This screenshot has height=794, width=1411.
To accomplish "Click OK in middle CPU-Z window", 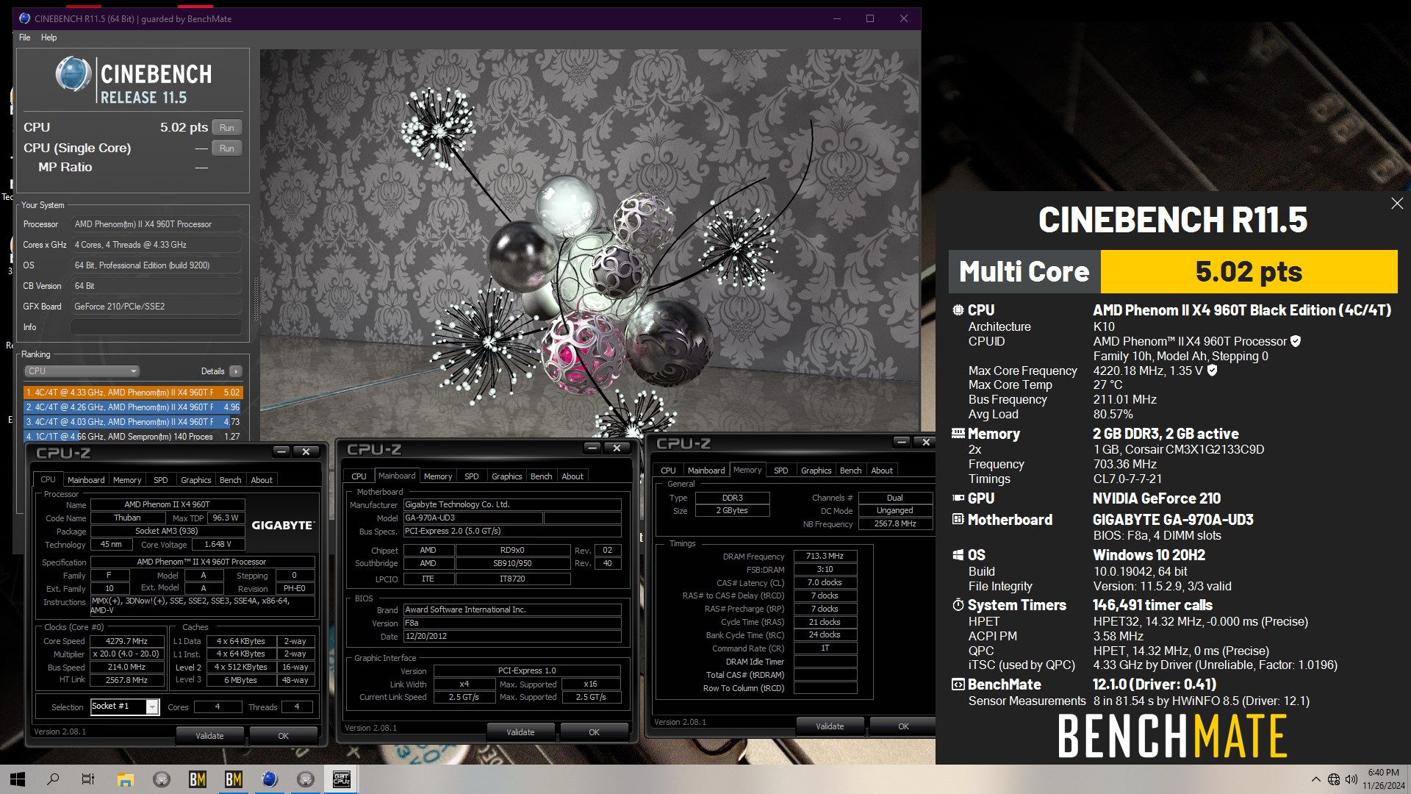I will 594,732.
